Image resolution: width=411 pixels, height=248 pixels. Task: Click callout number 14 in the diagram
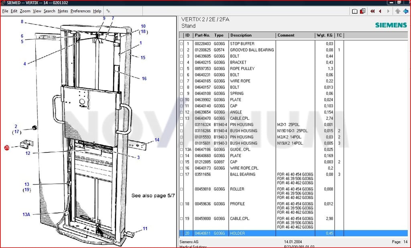pos(157,140)
